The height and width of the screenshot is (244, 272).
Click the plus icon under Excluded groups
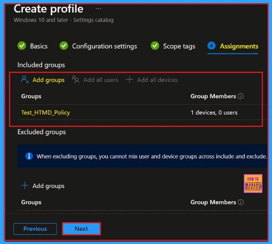tap(25, 185)
